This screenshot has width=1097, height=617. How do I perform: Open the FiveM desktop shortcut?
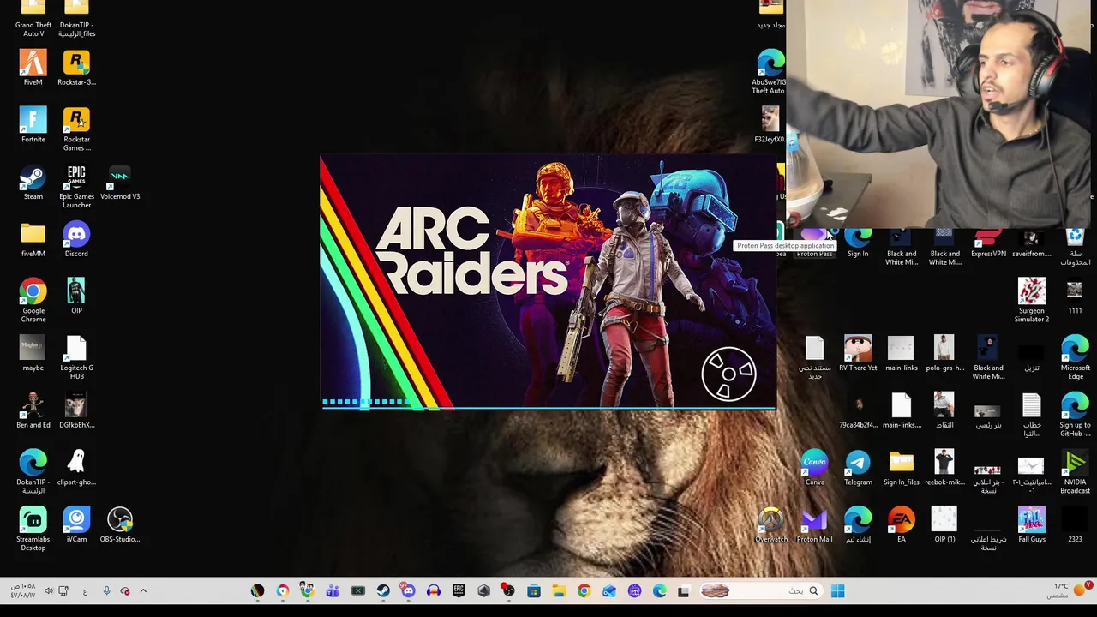pyautogui.click(x=33, y=69)
